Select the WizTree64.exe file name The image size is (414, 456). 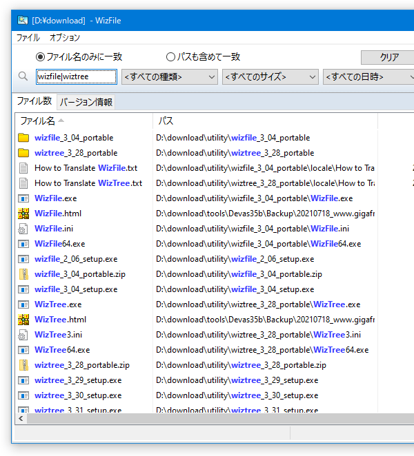[x=62, y=350]
